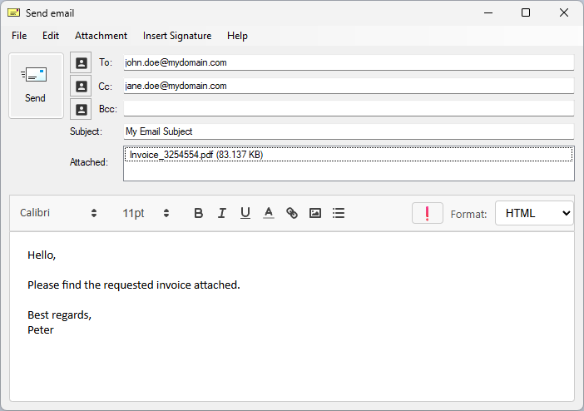This screenshot has width=584, height=411.
Task: Expand the 11pt font size dropdown
Action: click(x=146, y=213)
